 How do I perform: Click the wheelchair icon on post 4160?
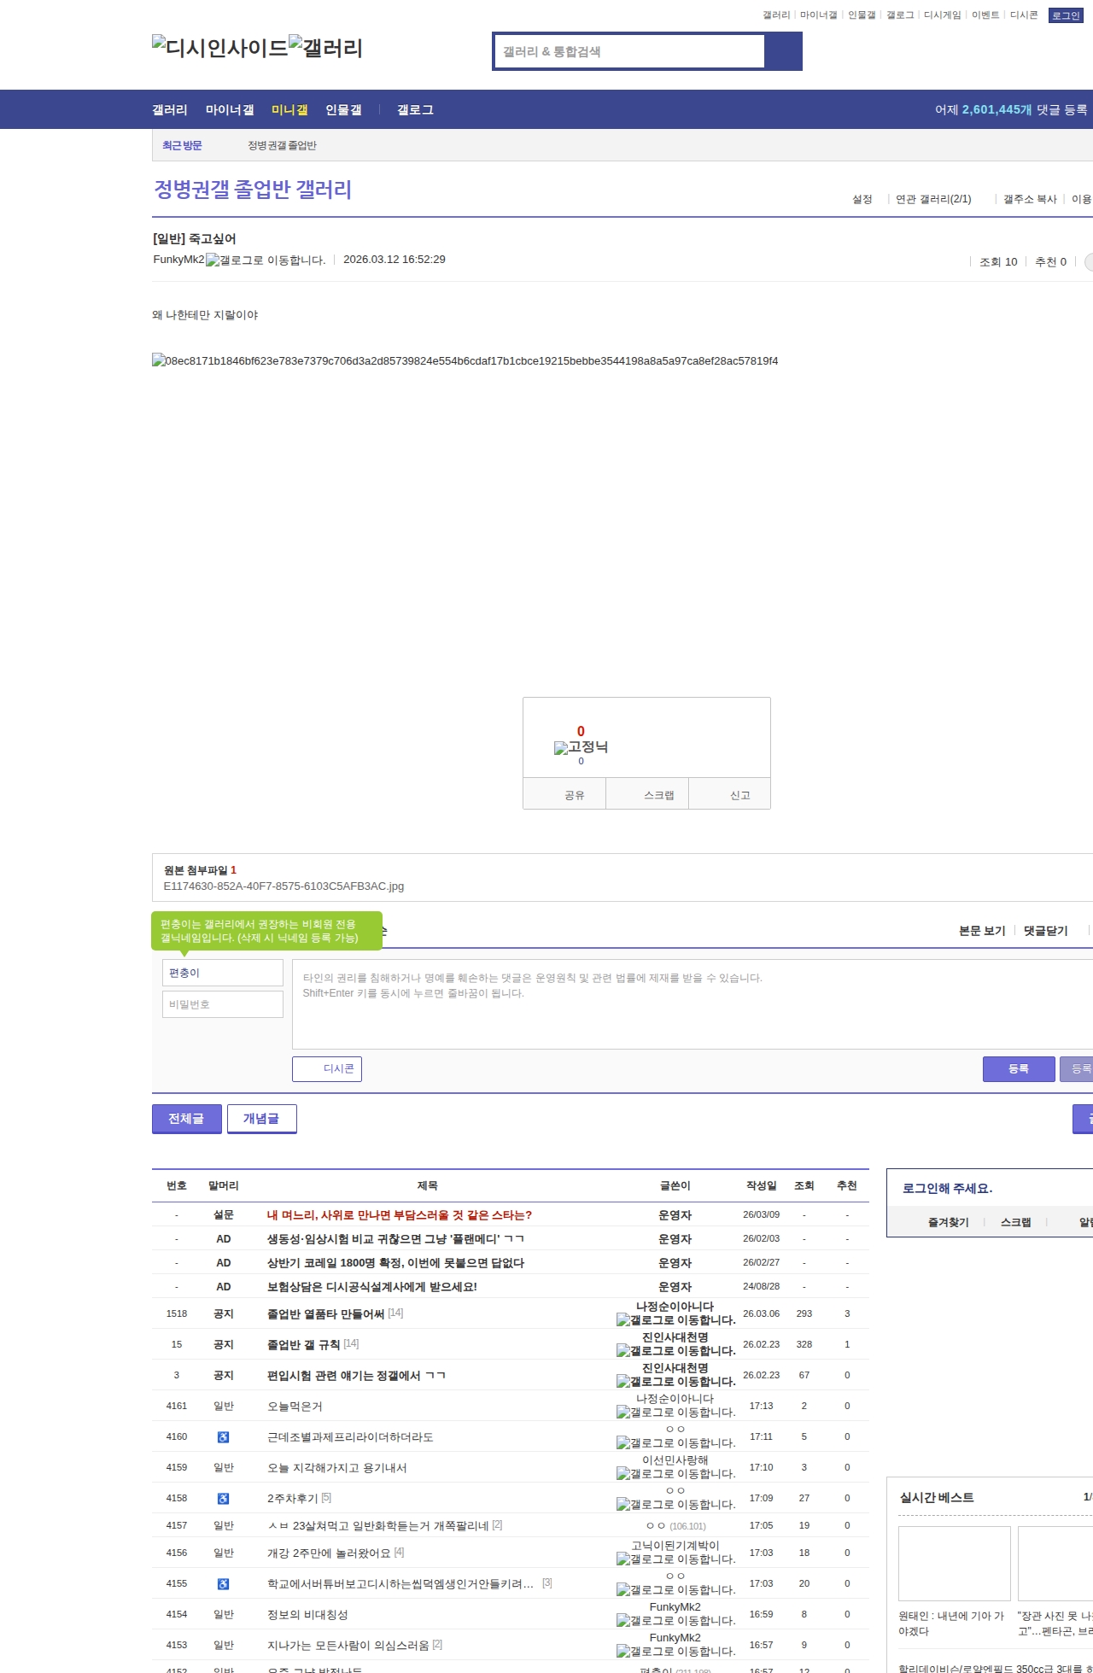[x=223, y=1437]
